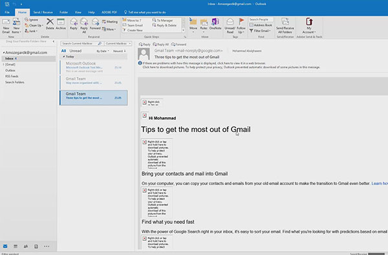Screen dimensions: 388x255
Task: Open the New Items menu
Action: [x=16, y=26]
